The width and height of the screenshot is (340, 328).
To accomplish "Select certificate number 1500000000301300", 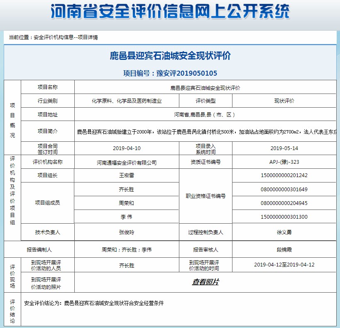I will 284,217.
